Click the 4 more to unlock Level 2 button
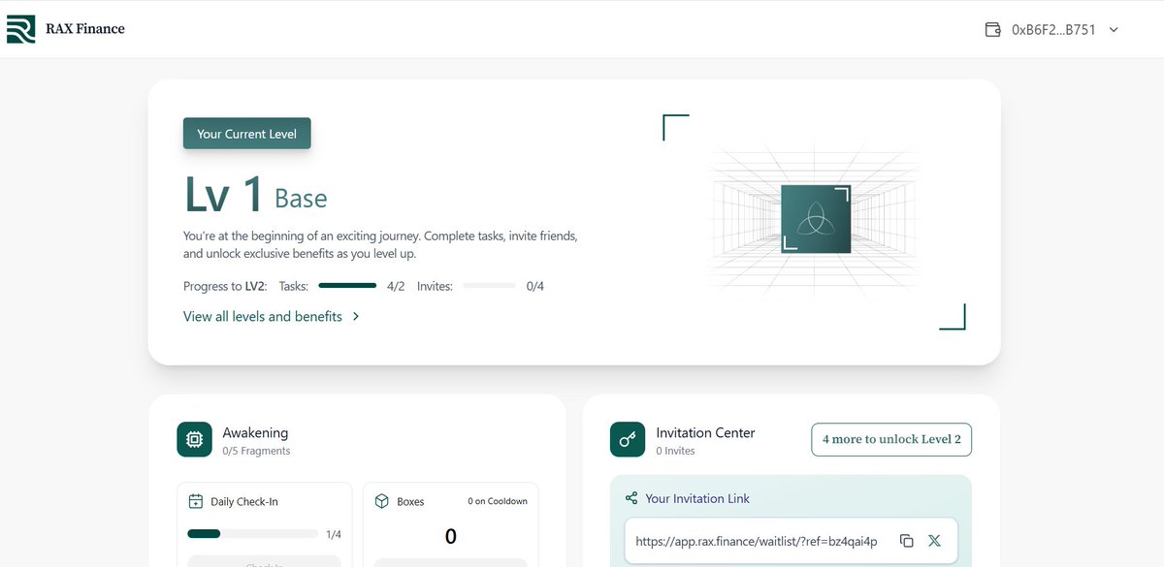The height and width of the screenshot is (567, 1164). point(891,439)
